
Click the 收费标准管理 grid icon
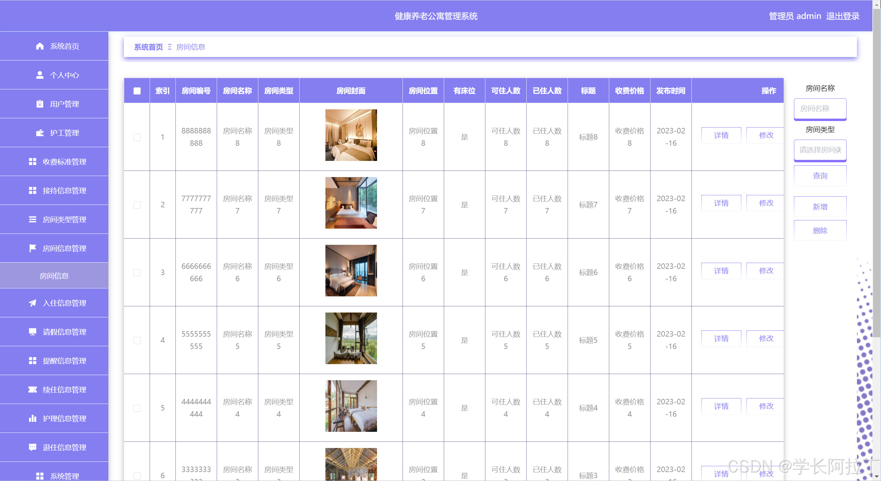click(x=33, y=161)
